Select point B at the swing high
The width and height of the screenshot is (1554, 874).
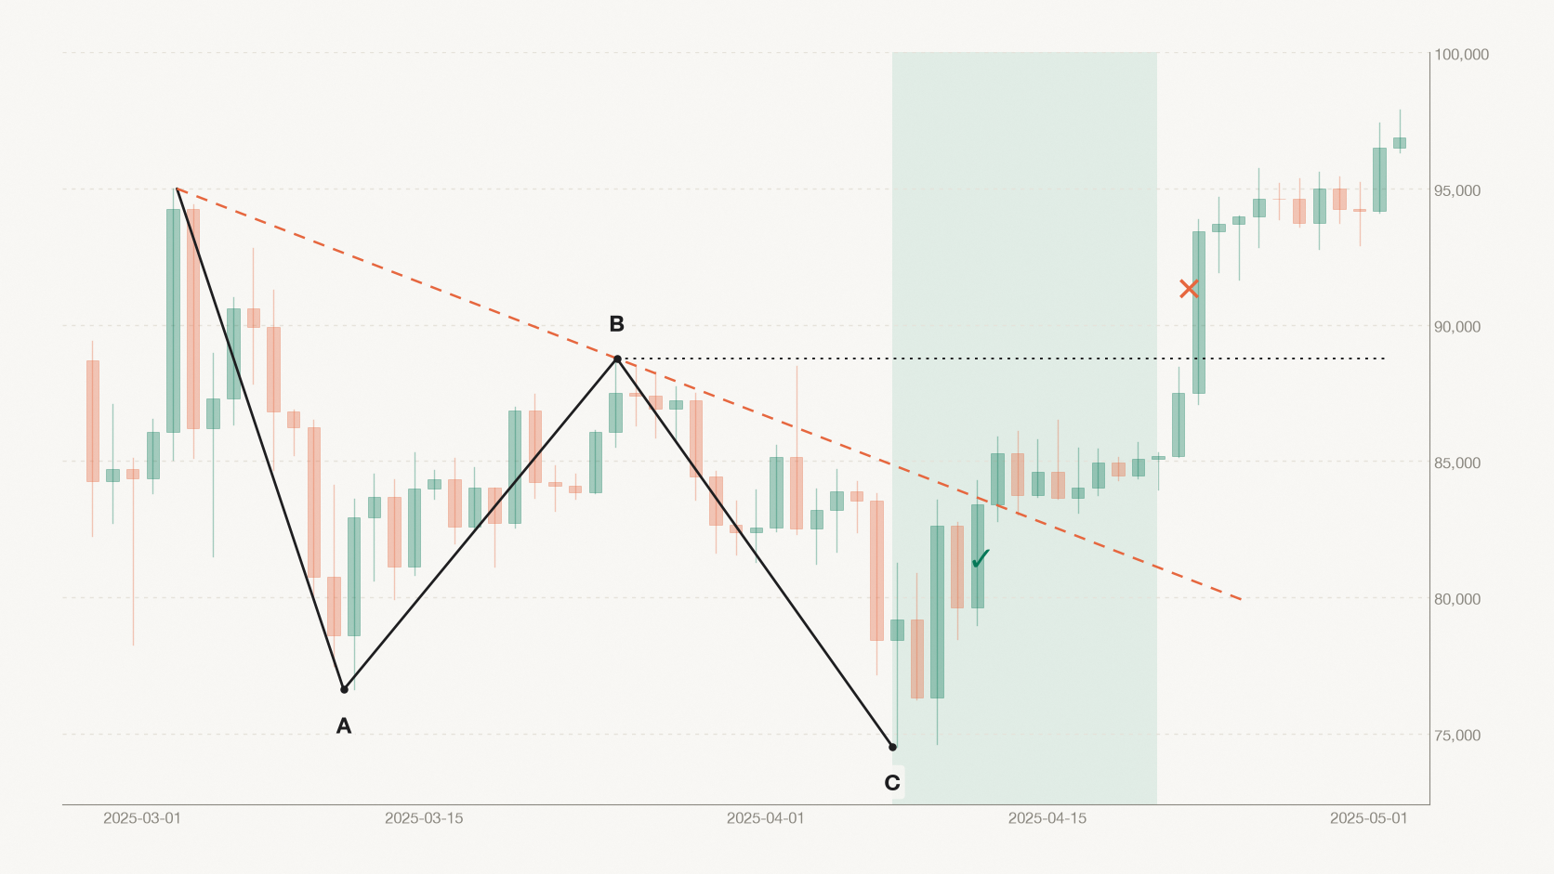click(617, 359)
